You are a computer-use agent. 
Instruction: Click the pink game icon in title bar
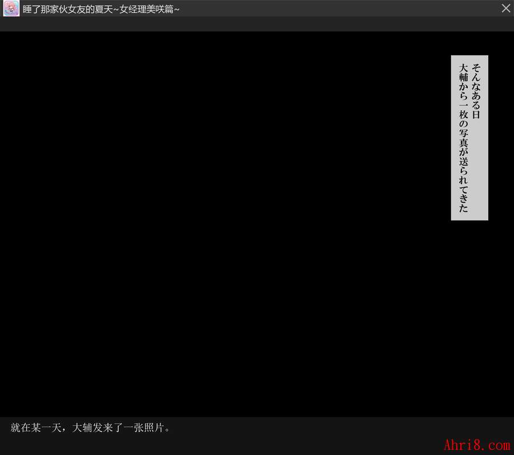tap(11, 9)
